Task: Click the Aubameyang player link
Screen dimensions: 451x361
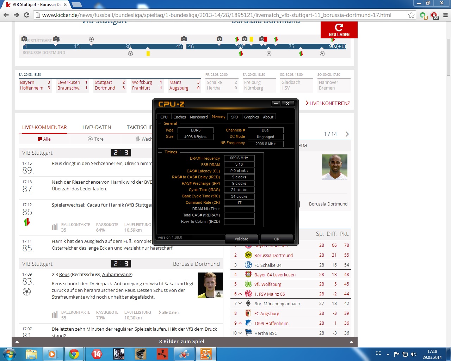Action: pos(117,274)
